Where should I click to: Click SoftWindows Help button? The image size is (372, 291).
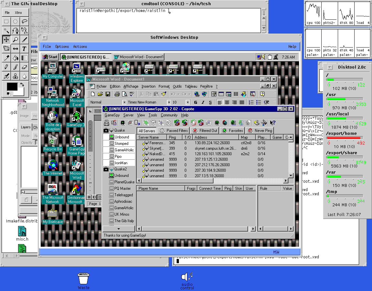292,47
